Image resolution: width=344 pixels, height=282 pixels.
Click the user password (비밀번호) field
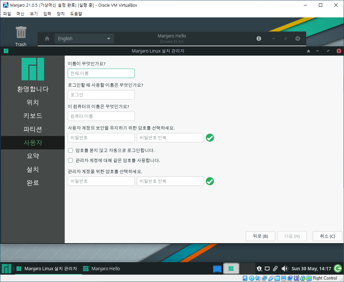[x=101, y=138]
